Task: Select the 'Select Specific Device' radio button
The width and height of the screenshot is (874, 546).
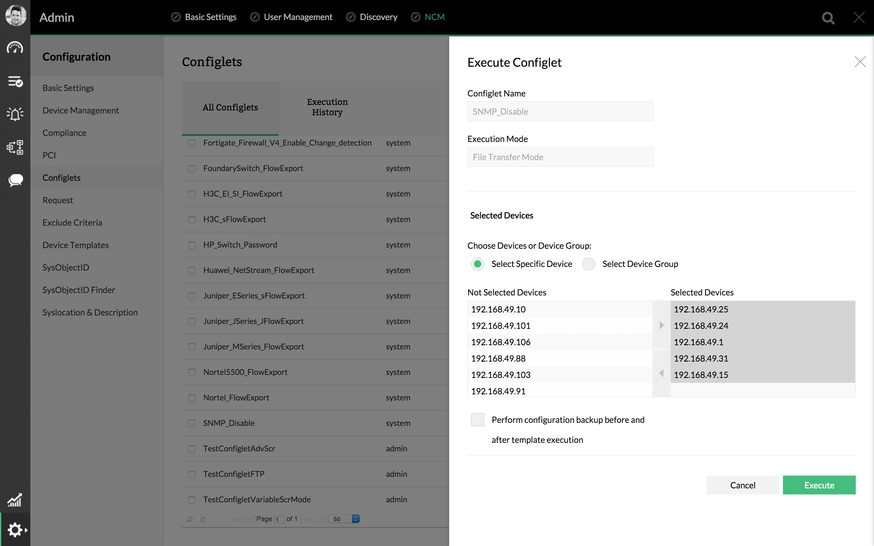Action: 477,264
